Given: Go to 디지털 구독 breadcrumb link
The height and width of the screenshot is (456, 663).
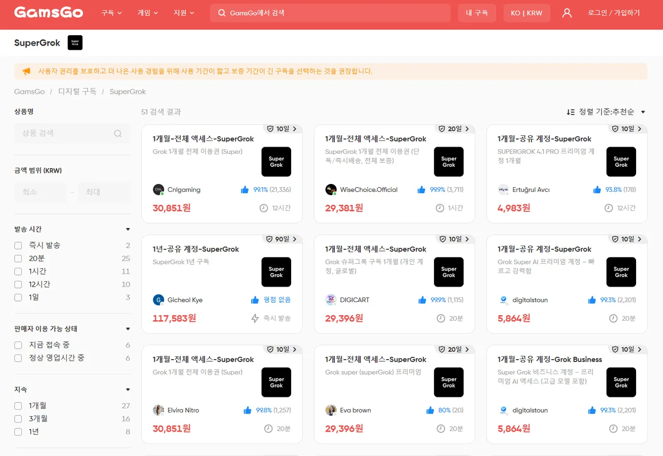Looking at the screenshot, I should [77, 92].
